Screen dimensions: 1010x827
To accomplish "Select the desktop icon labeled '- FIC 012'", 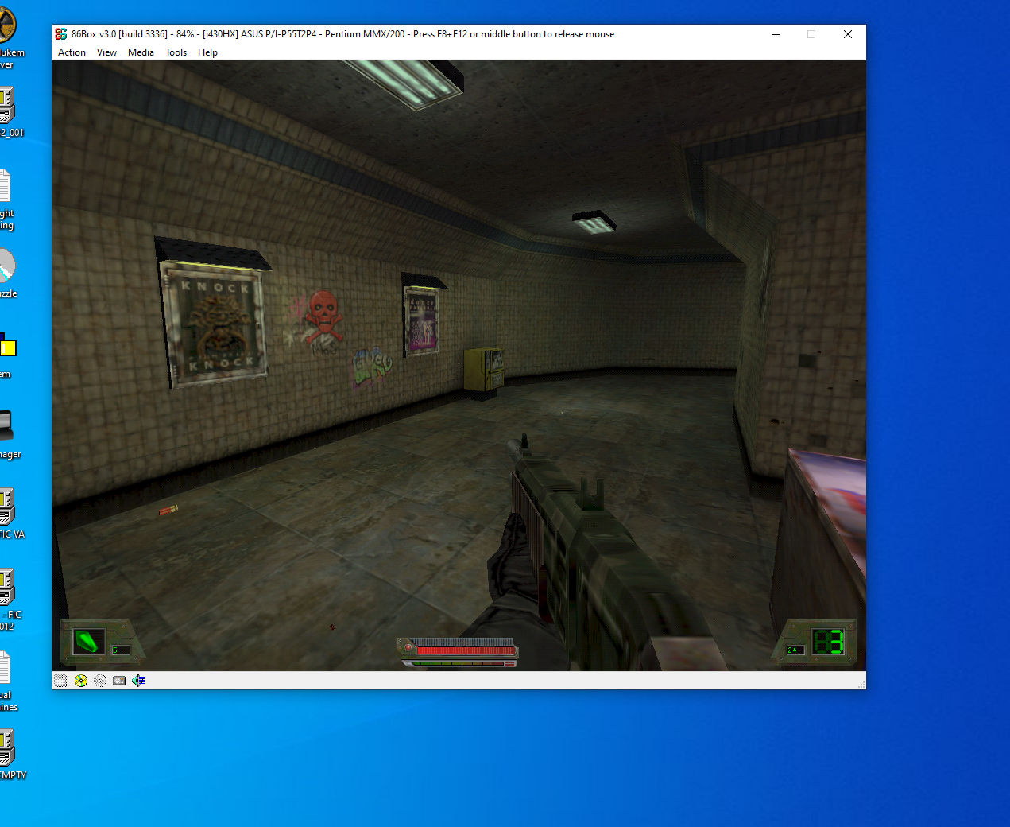I will [x=6, y=588].
